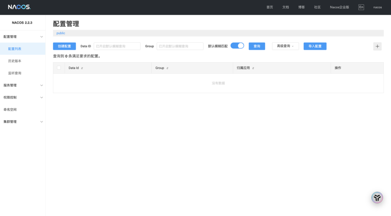Select 配置列表 in the sidebar

[x=23, y=49]
